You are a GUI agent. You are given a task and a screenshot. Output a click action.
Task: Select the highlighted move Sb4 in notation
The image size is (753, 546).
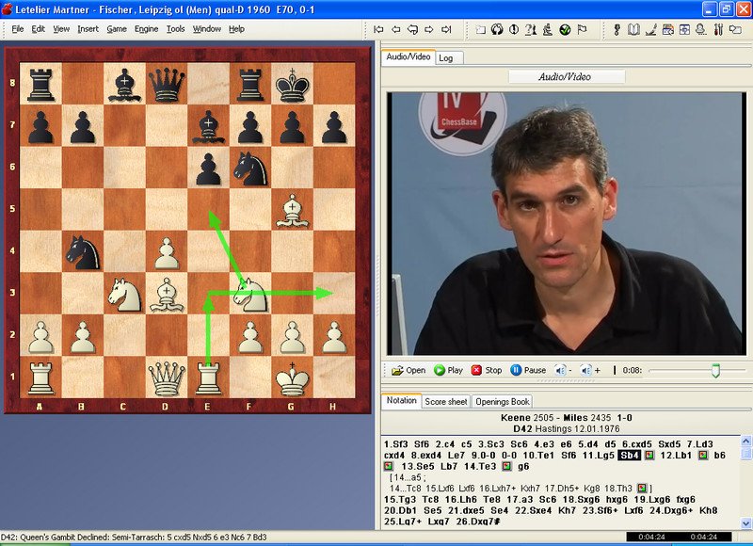click(629, 456)
